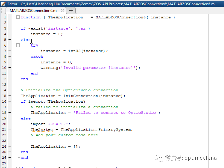Click line number 27
Viewport: 224px width, 168px height.
pos(4,163)
